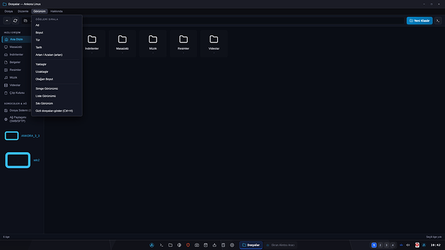Open the Ankora launcher logo in the taskbar
This screenshot has height=250, width=445.
coord(152,245)
